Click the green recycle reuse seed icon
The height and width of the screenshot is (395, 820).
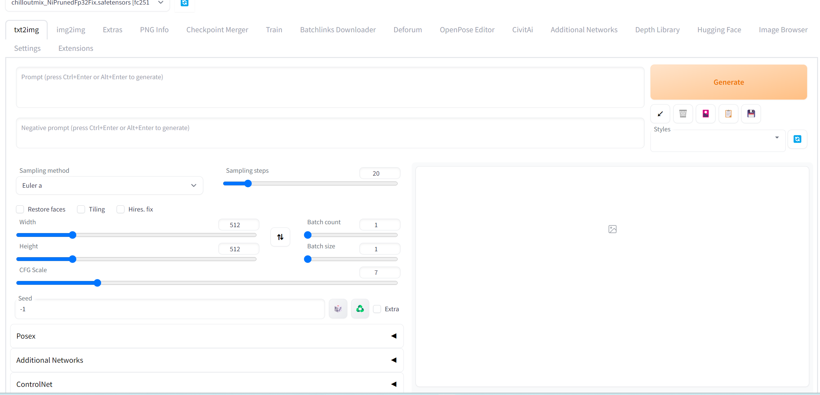(x=360, y=309)
